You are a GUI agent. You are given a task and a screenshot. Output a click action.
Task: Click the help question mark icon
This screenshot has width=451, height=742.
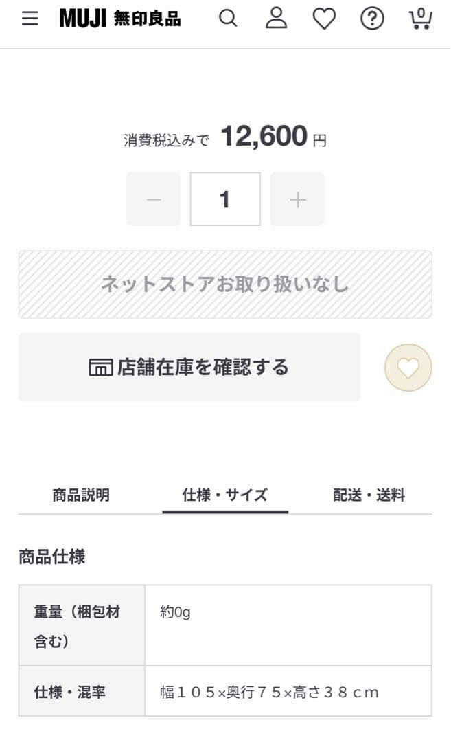371,19
